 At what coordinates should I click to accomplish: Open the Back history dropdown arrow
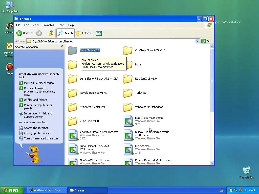(x=32, y=33)
